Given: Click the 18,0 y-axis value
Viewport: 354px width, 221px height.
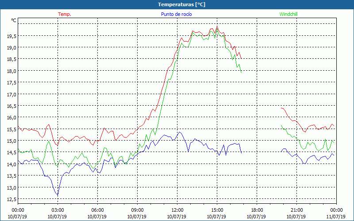Looking at the screenshot, I should [x=12, y=71].
